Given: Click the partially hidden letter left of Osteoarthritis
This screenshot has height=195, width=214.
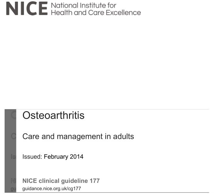Looking at the screenshot, I should point(13,115).
